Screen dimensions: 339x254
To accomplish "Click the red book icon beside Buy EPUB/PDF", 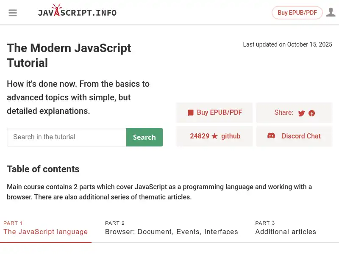I will pos(191,112).
